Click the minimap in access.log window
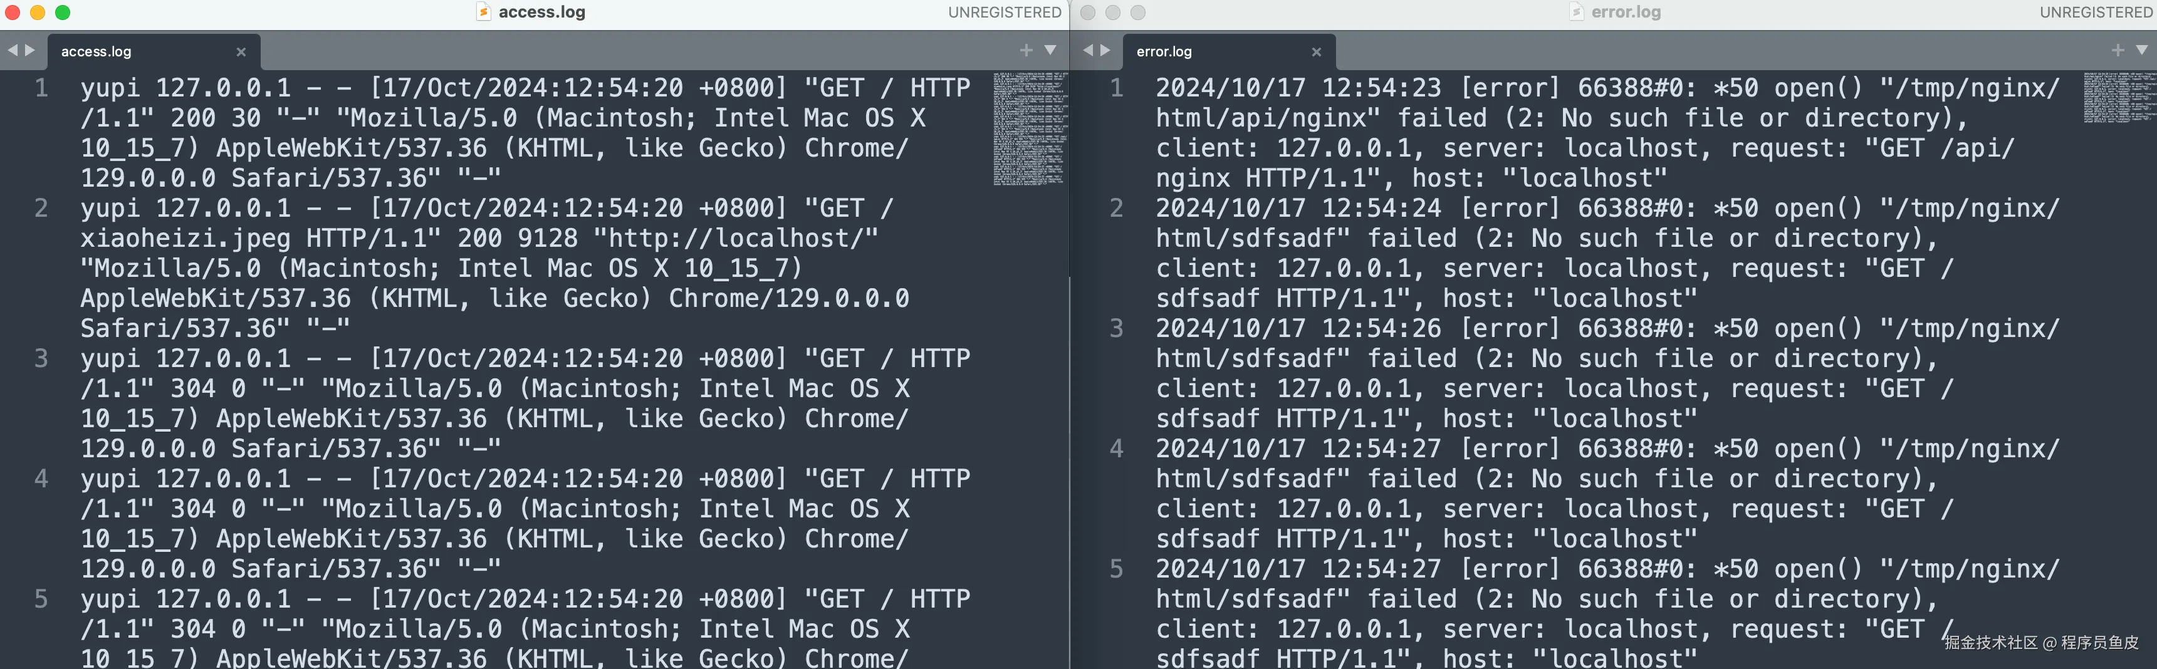Image resolution: width=2157 pixels, height=669 pixels. [1030, 129]
